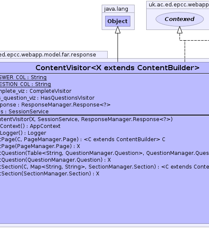
Task: Select the ContentVisitor class title
Action: click(118, 68)
